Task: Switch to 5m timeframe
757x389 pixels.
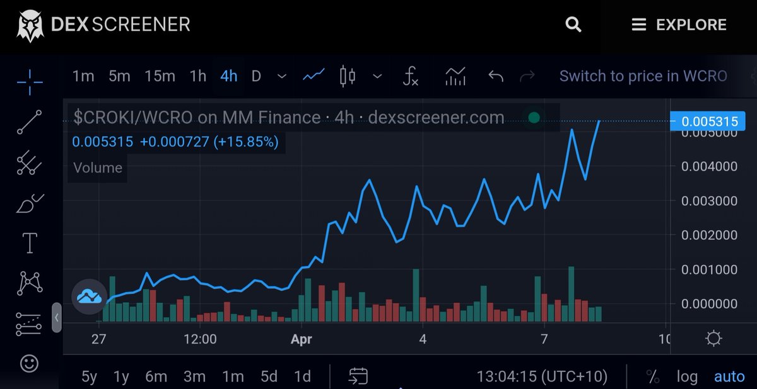Action: tap(119, 76)
